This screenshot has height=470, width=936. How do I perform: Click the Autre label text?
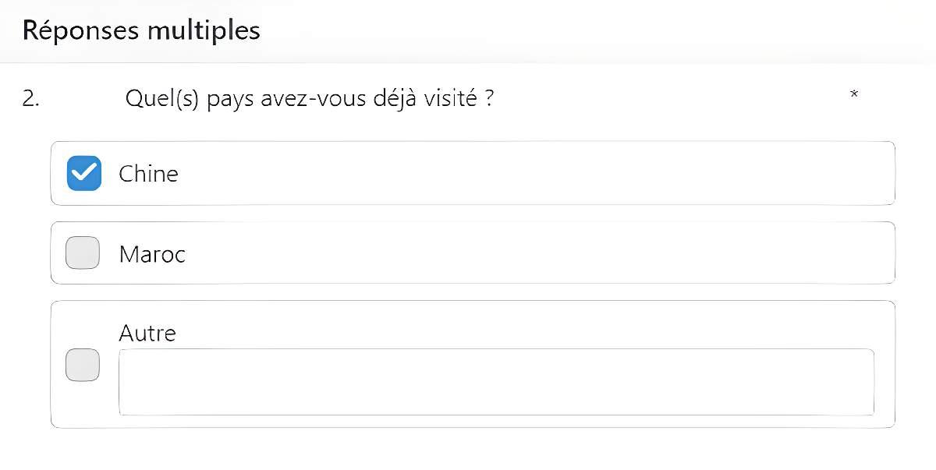coord(147,334)
